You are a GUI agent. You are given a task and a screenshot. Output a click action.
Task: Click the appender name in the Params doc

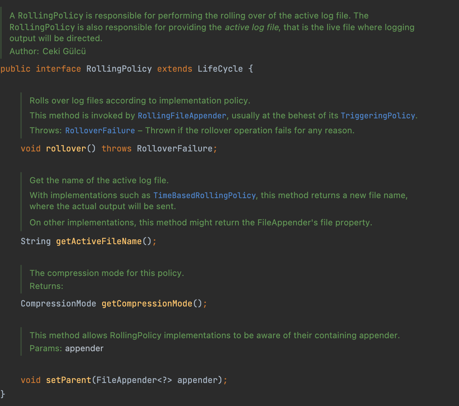point(84,349)
